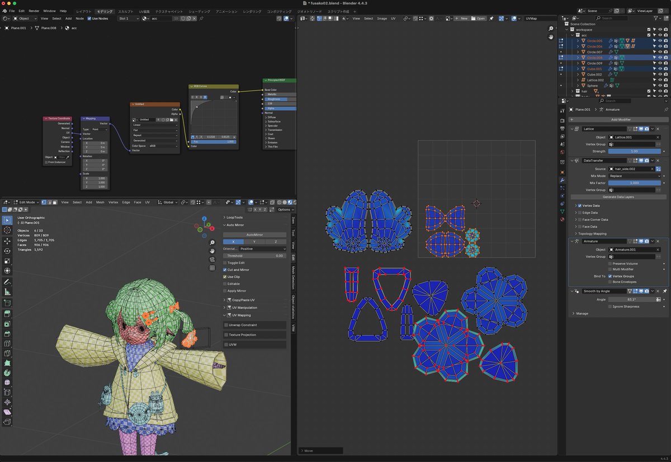The height and width of the screenshot is (462, 671).
Task: Click the Generate Data Layers button
Action: click(x=618, y=197)
